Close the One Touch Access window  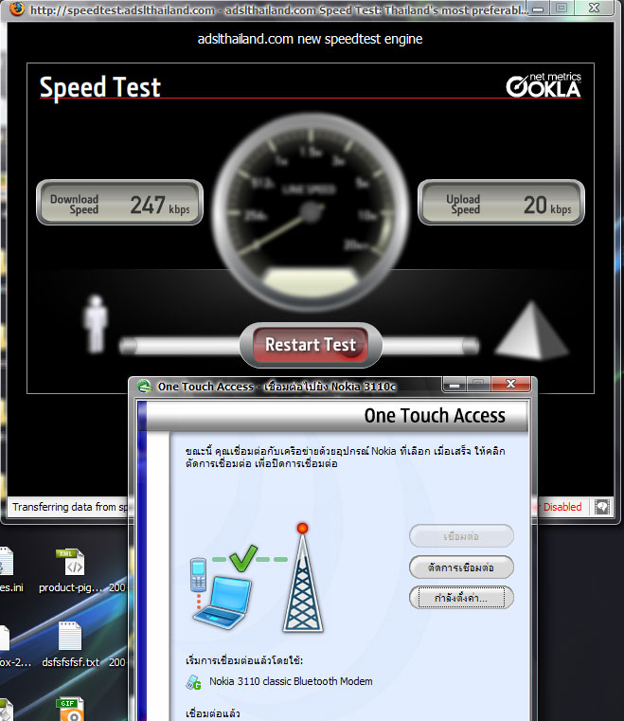(511, 384)
